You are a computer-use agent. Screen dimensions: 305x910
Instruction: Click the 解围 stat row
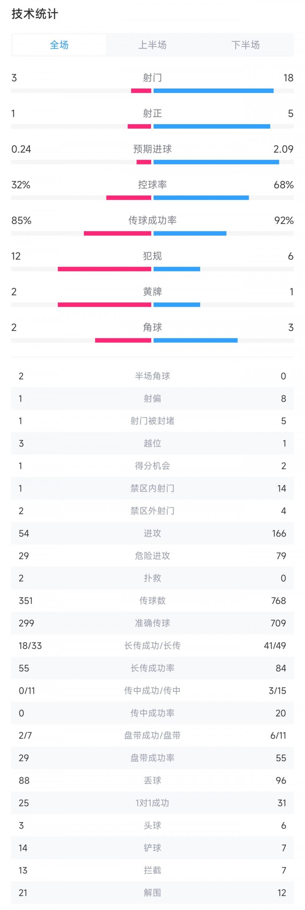click(152, 893)
